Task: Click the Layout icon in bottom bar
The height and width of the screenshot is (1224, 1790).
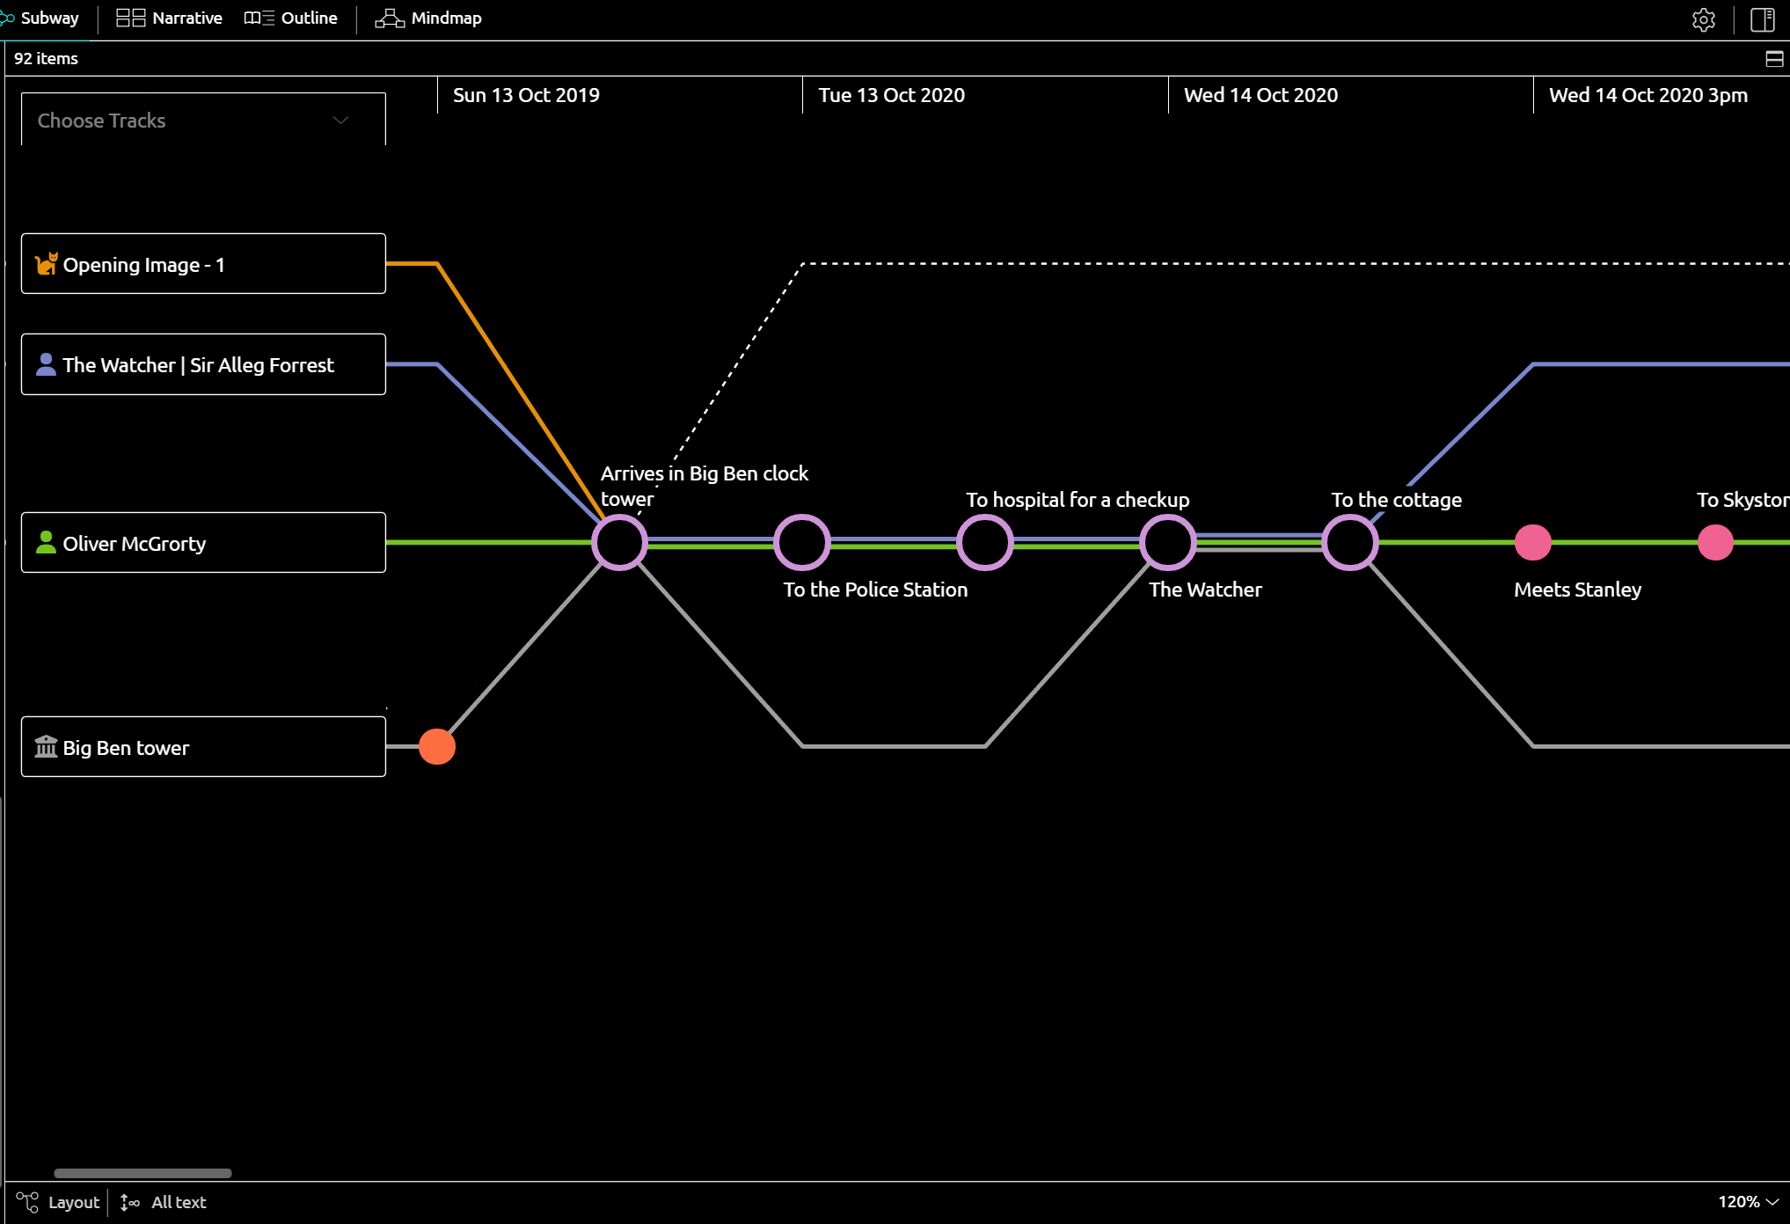Action: click(x=27, y=1202)
